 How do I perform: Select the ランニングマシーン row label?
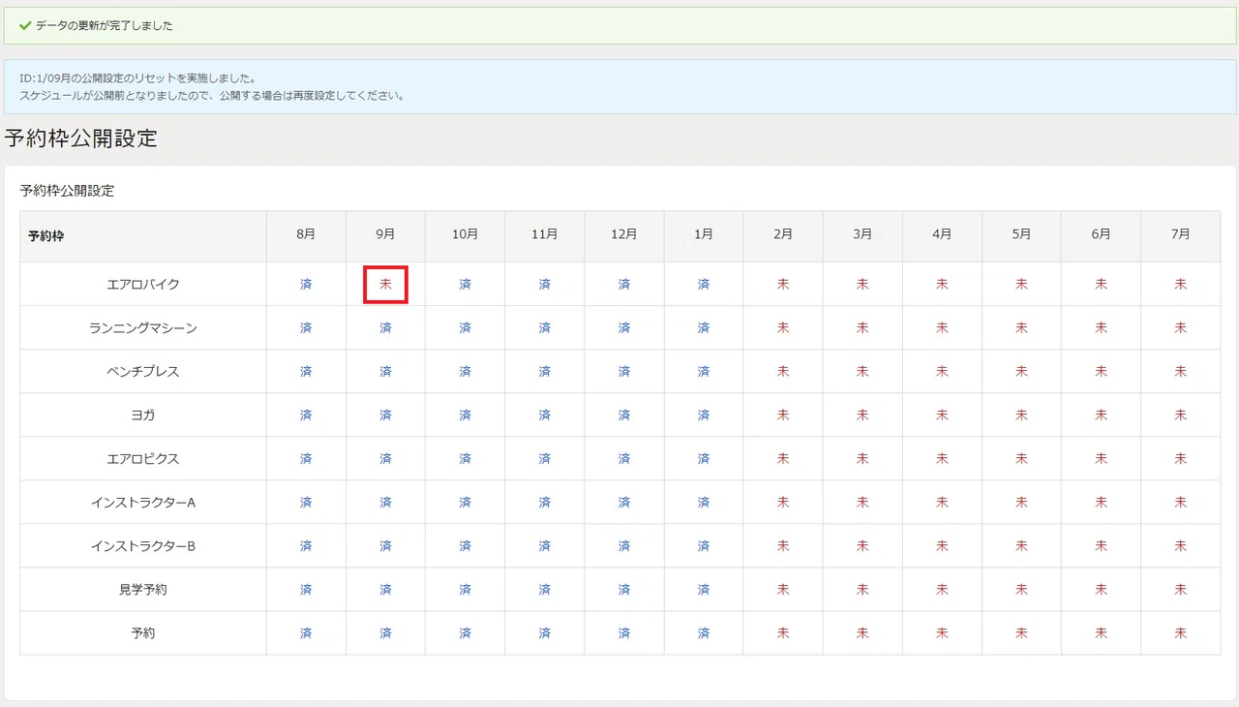point(143,328)
